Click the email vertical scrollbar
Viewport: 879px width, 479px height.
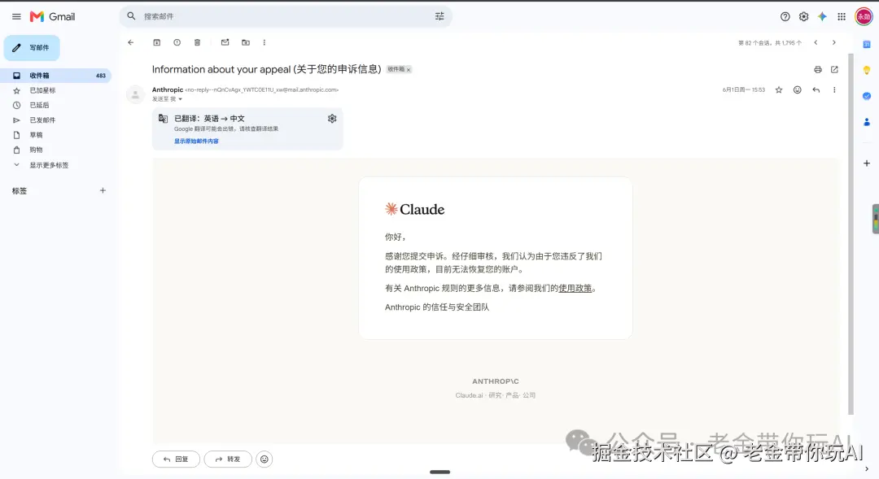(x=851, y=234)
